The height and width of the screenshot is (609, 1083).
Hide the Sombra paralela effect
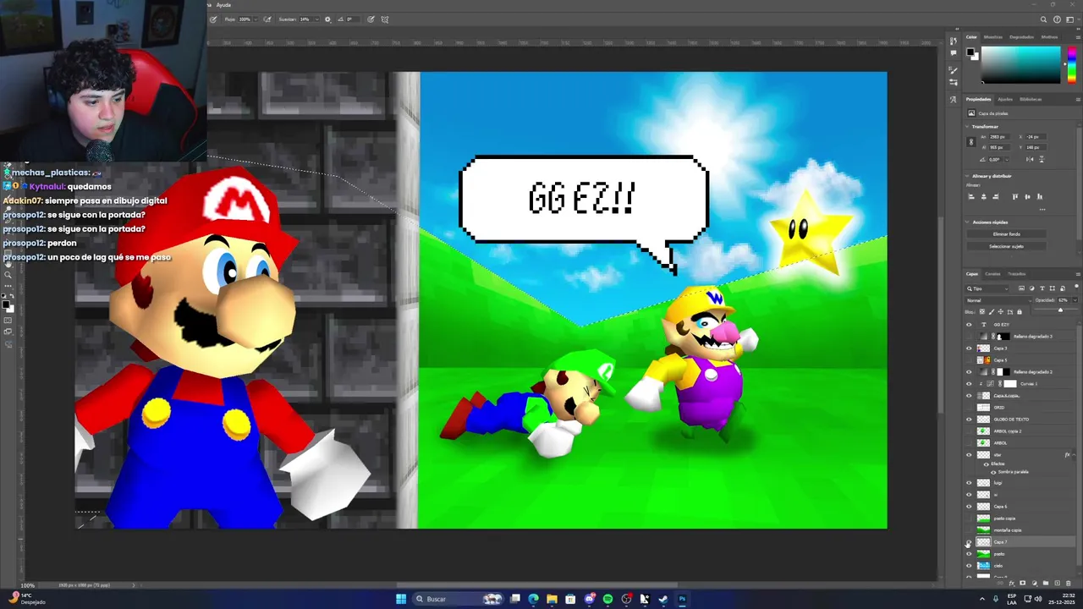pyautogui.click(x=993, y=472)
